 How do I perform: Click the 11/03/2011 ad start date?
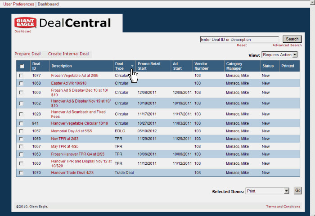point(182,123)
